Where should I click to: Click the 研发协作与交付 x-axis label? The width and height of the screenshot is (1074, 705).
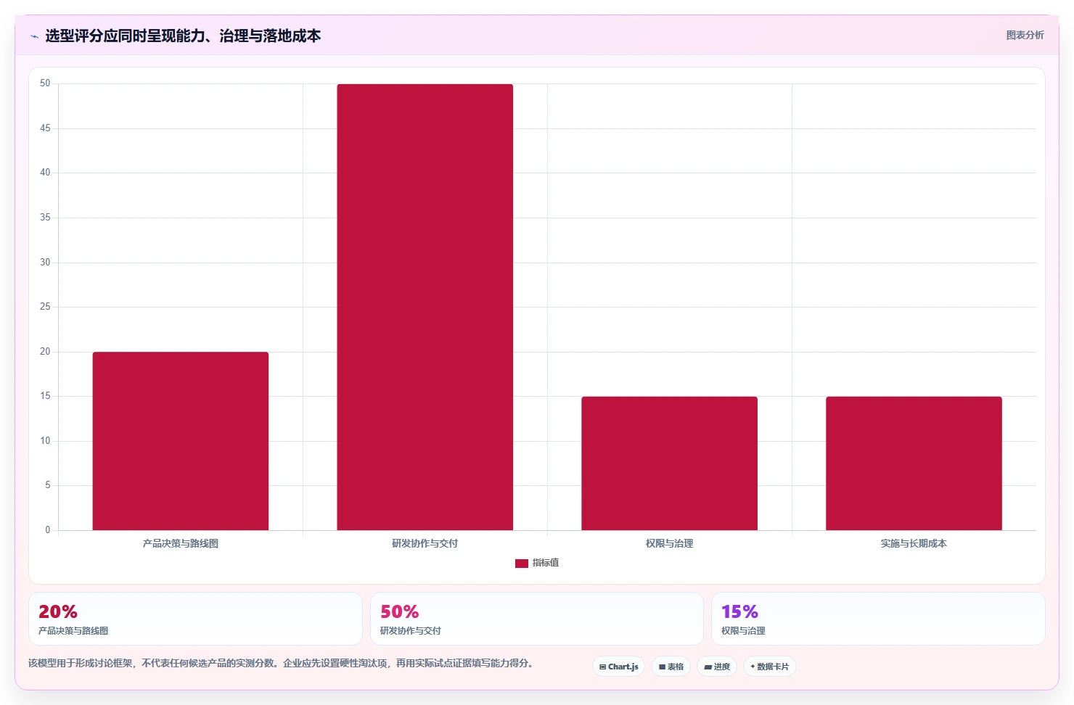coord(425,543)
